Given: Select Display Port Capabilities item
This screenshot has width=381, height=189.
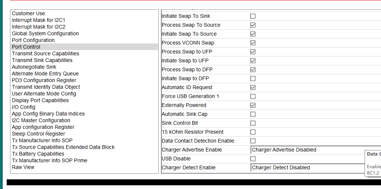Looking at the screenshot, I should [40, 100].
